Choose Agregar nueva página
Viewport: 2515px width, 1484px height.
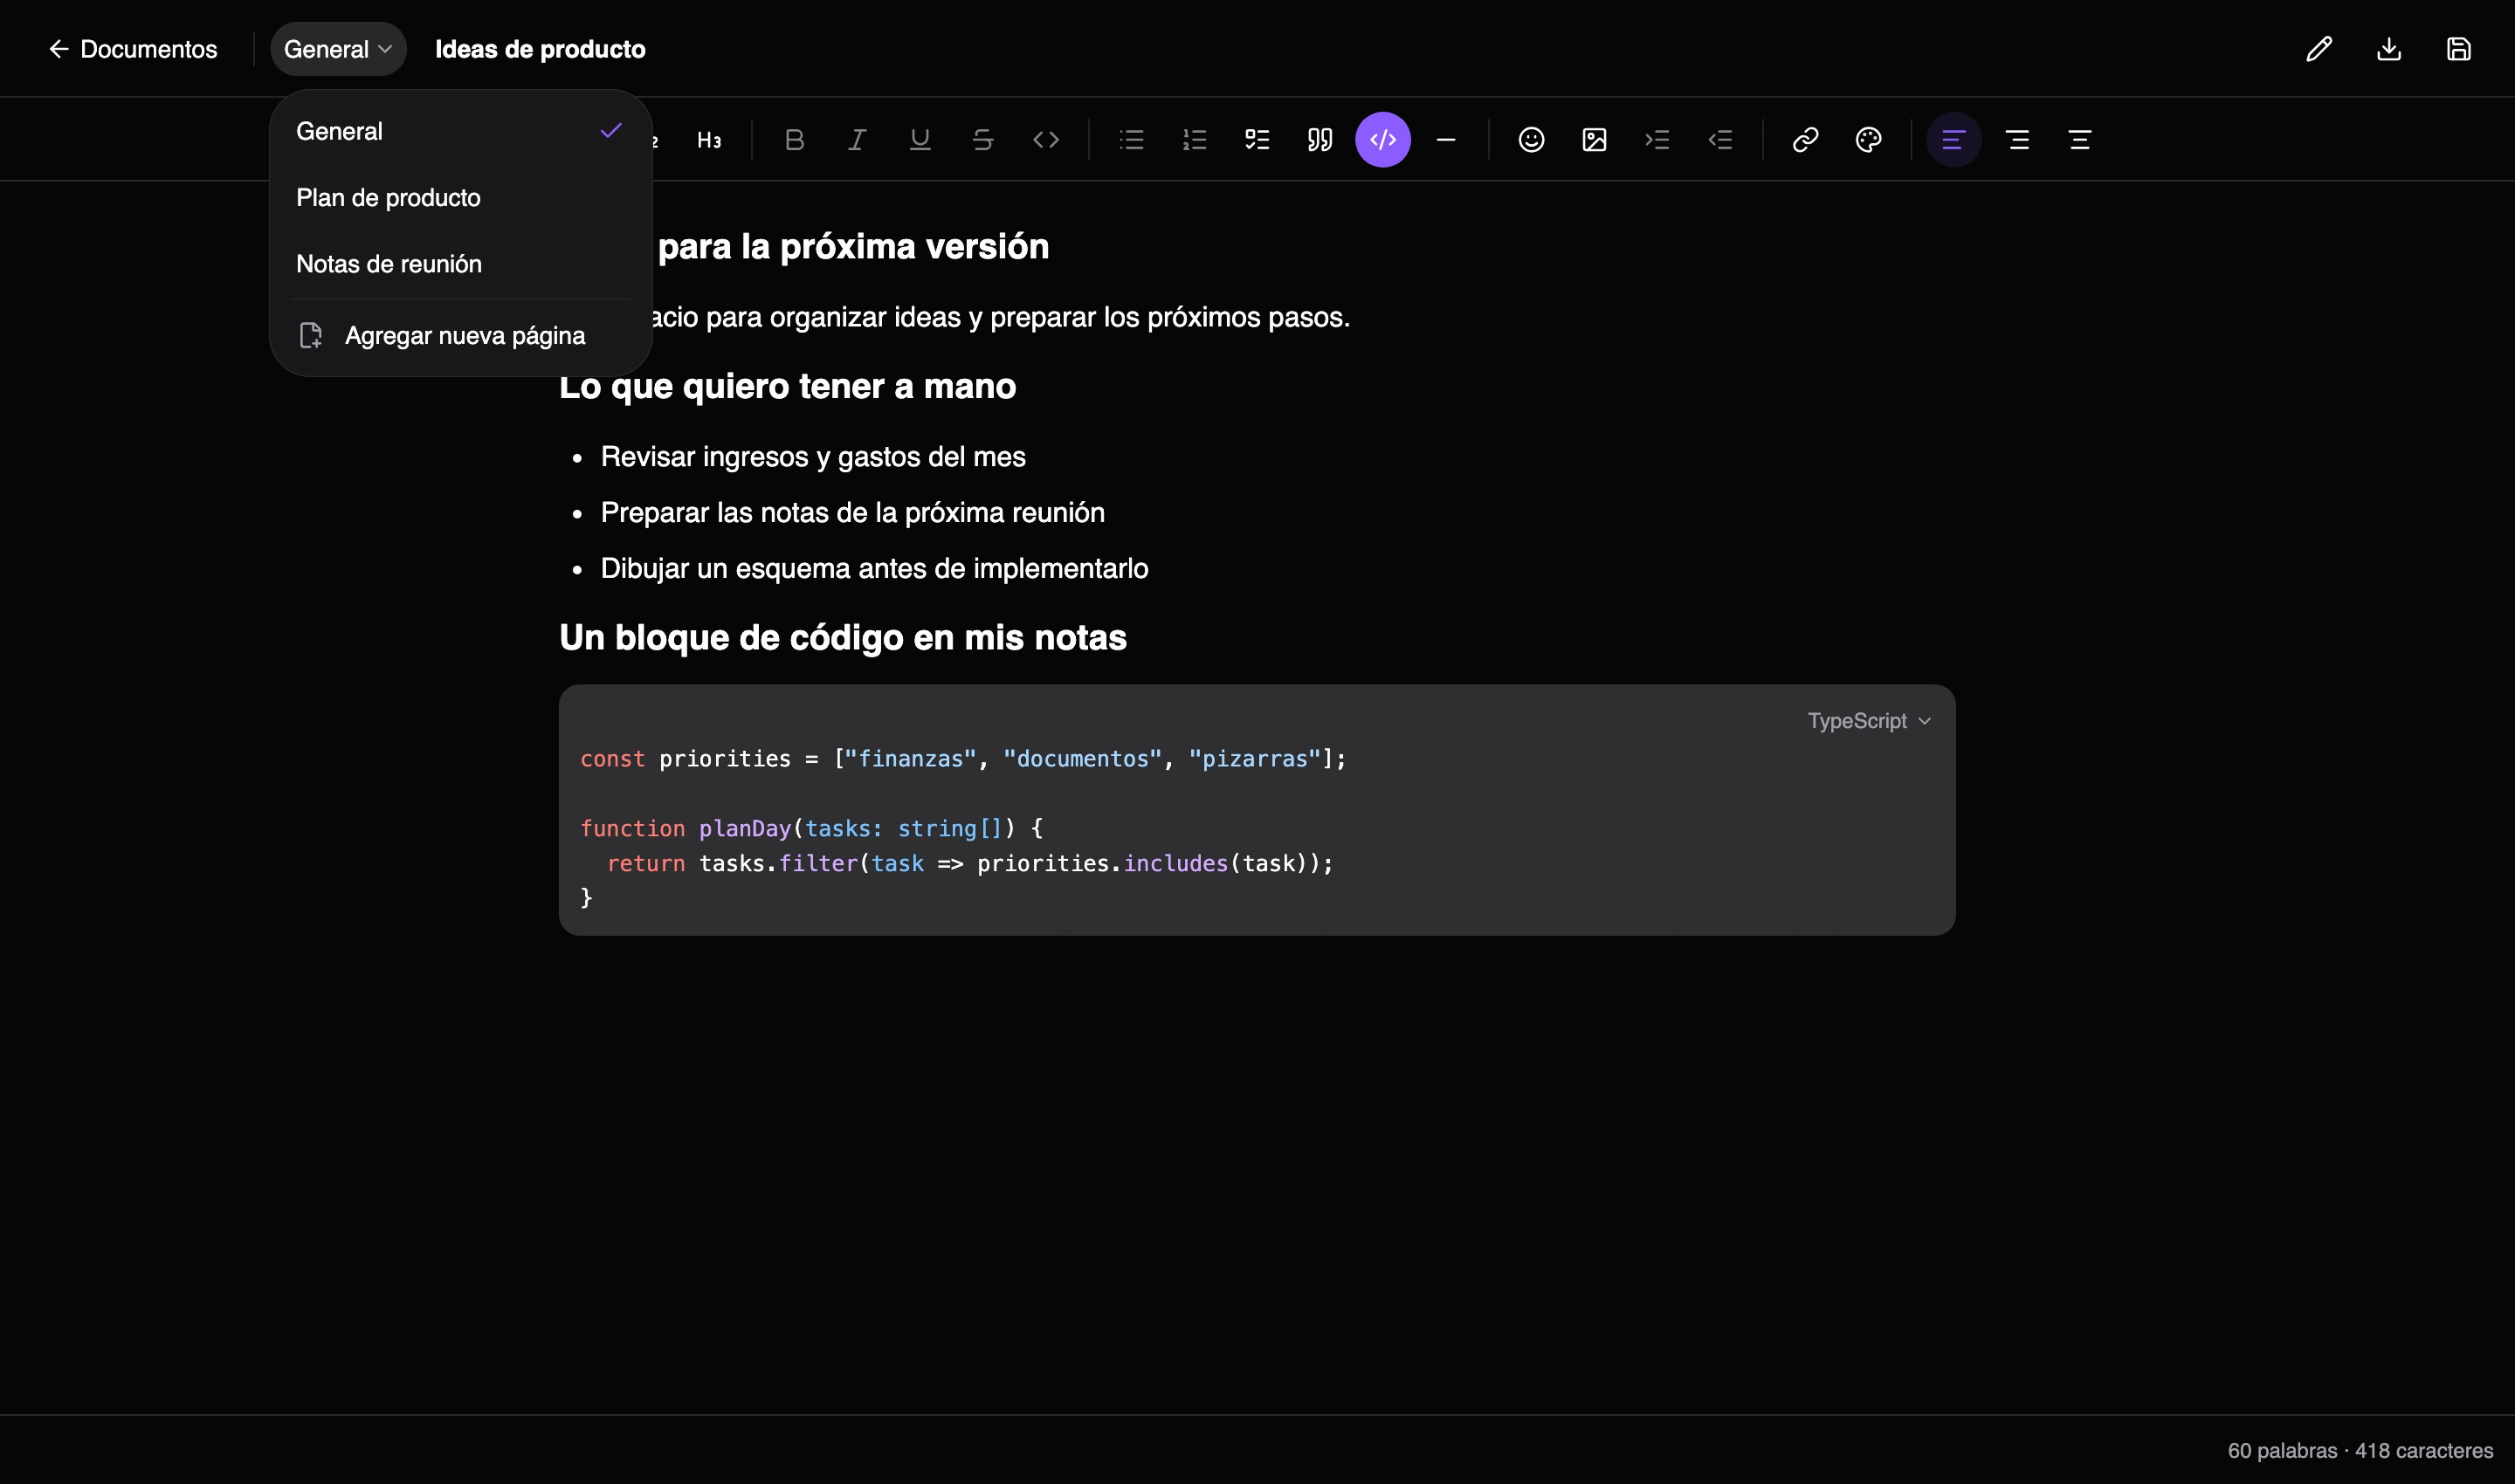[x=460, y=335]
